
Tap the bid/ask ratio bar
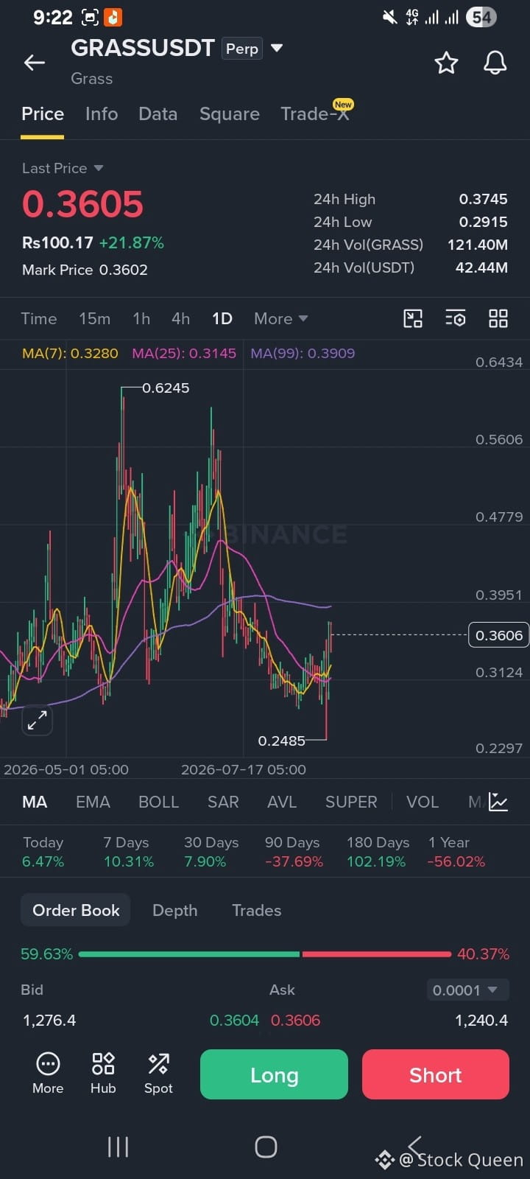click(x=265, y=954)
